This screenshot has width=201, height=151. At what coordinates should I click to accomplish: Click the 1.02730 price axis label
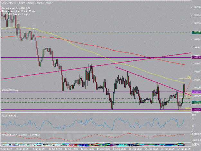[x=196, y=96]
